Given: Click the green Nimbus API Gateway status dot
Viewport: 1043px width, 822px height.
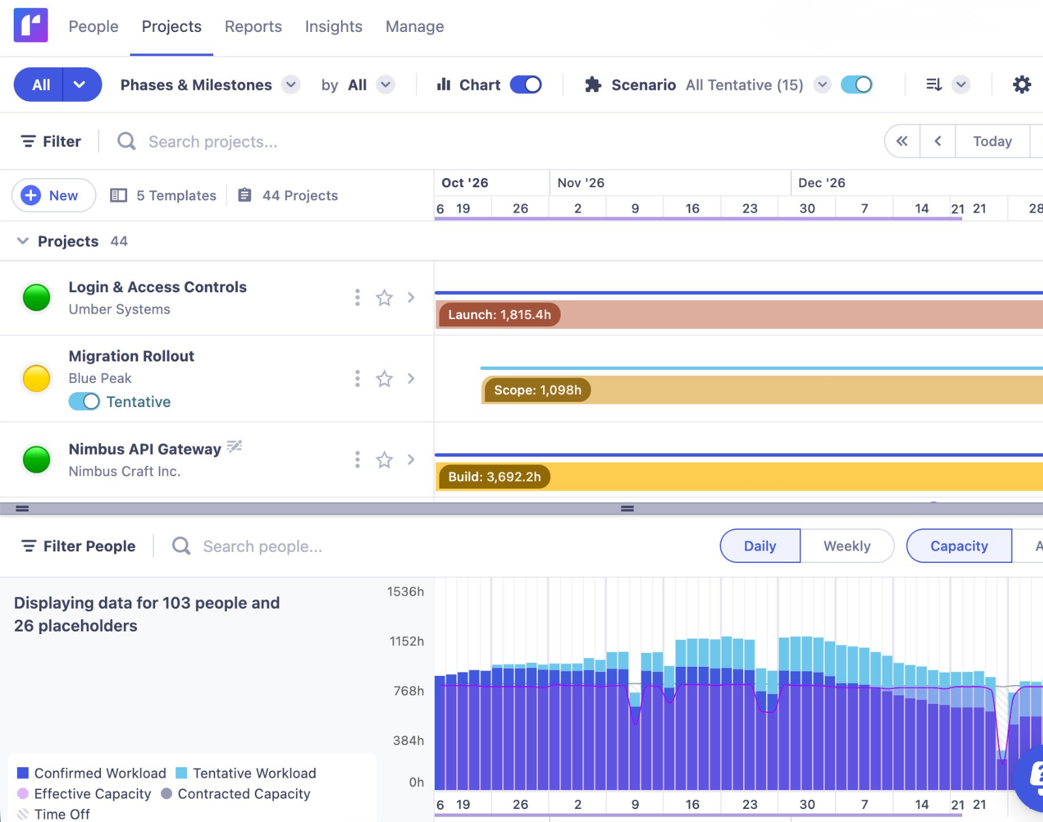Looking at the screenshot, I should coord(37,459).
